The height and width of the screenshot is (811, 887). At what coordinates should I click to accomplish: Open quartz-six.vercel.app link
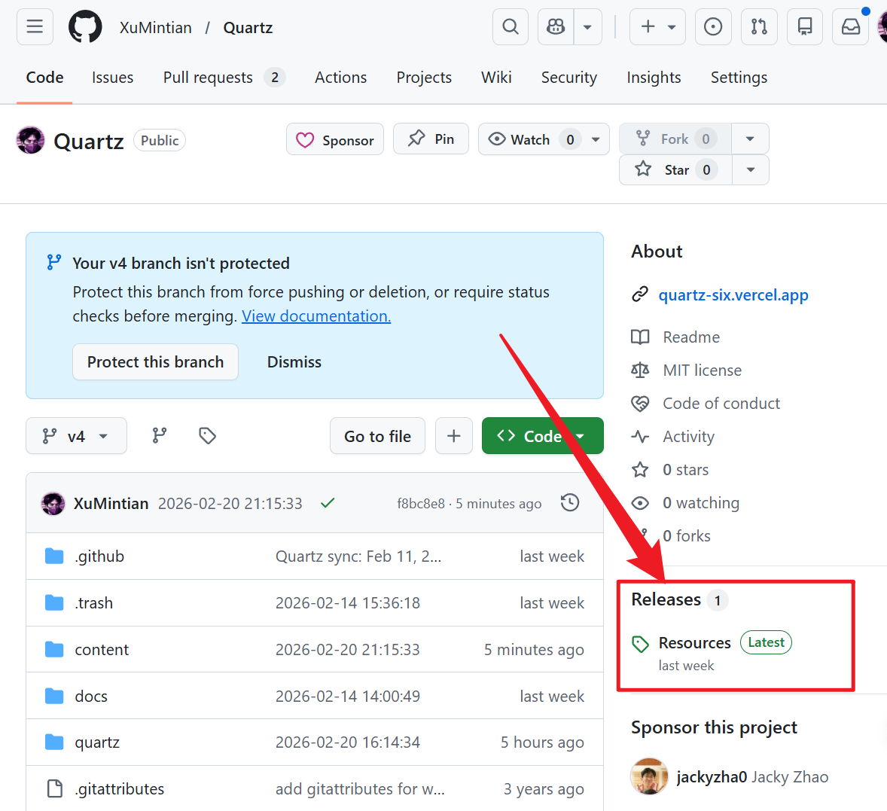[733, 295]
